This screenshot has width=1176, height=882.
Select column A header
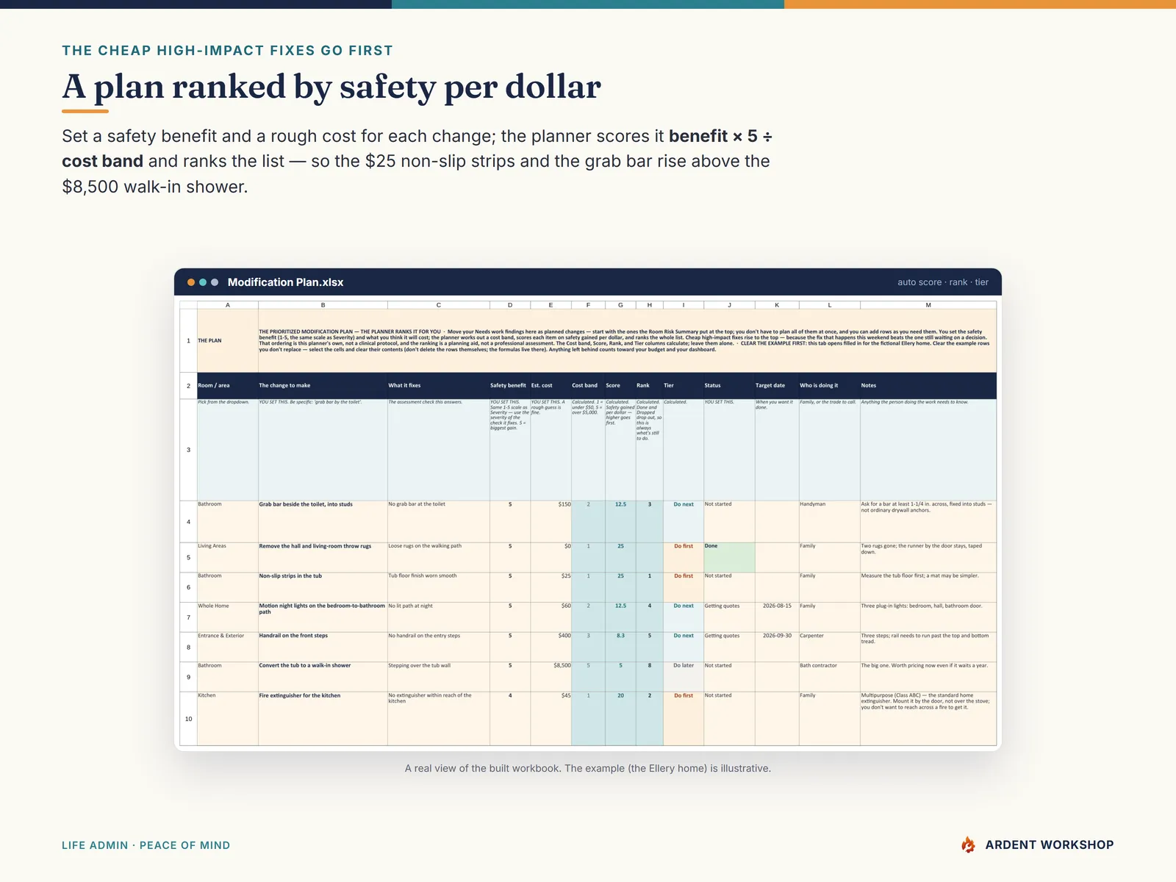coord(228,305)
